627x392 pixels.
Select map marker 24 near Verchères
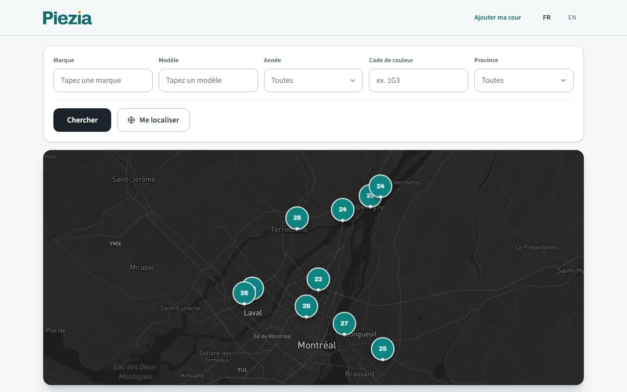point(380,186)
